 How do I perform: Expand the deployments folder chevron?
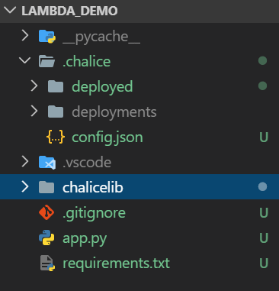pos(34,112)
